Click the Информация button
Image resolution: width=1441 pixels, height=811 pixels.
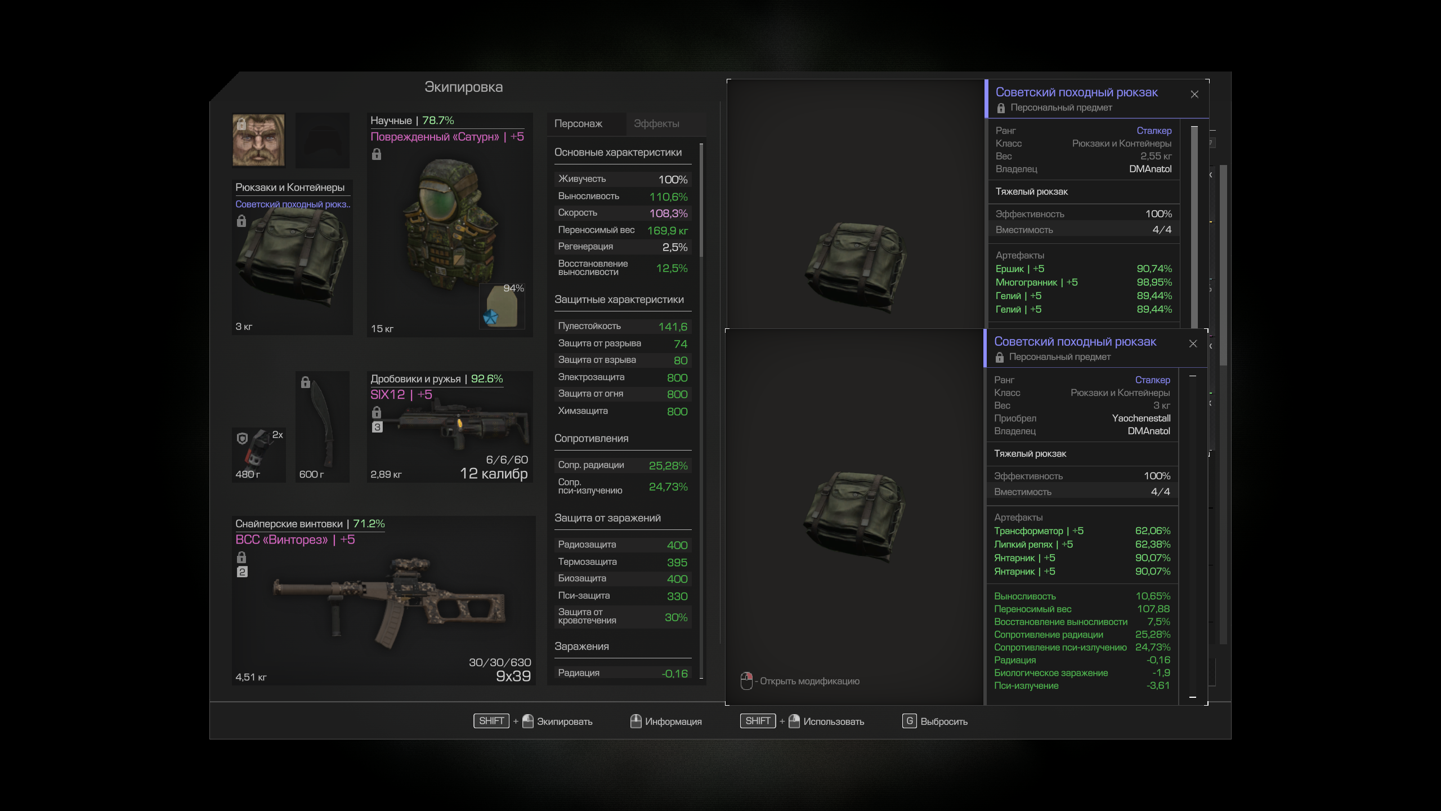coord(666,721)
